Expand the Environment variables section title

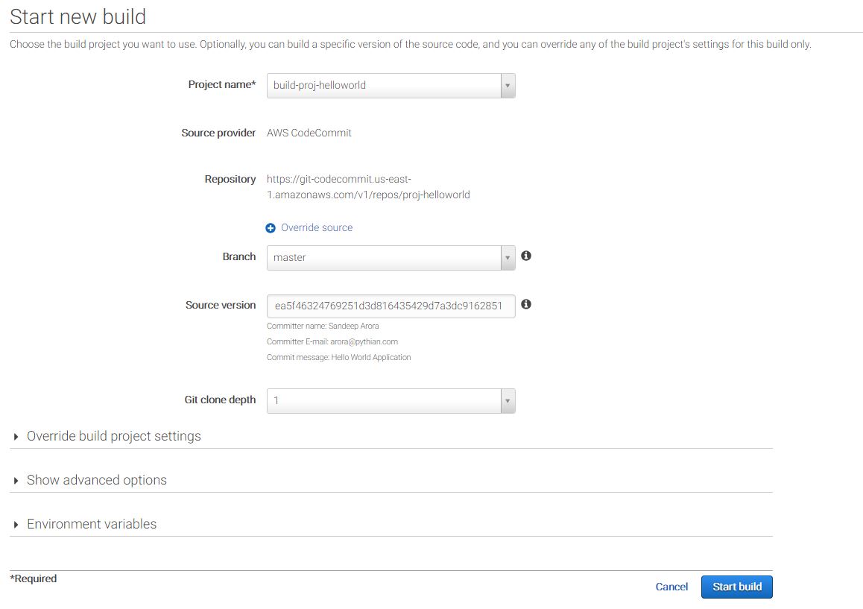92,524
